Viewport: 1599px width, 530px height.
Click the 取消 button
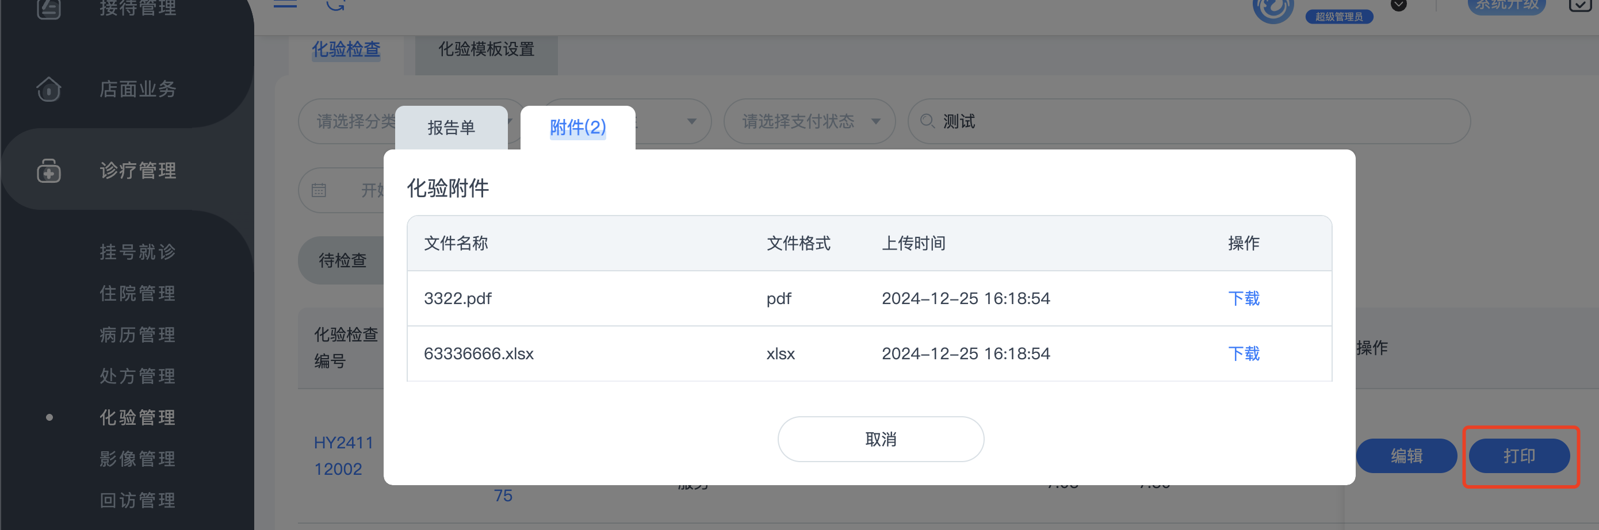[880, 439]
